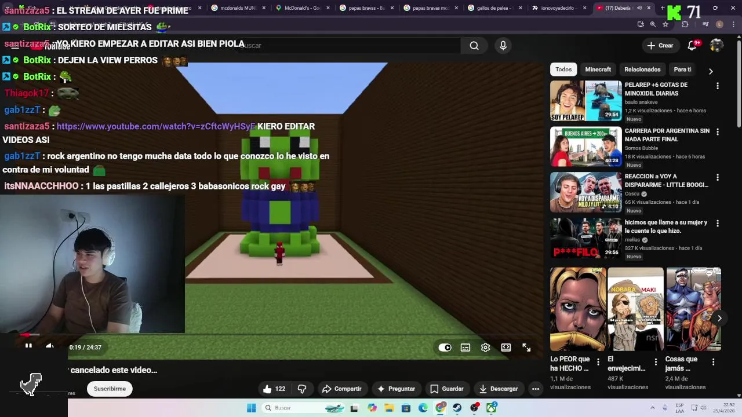This screenshot has height=417, width=742.
Task: Open options for 'Lo PEOR que ha HECHO' short
Action: tap(598, 362)
